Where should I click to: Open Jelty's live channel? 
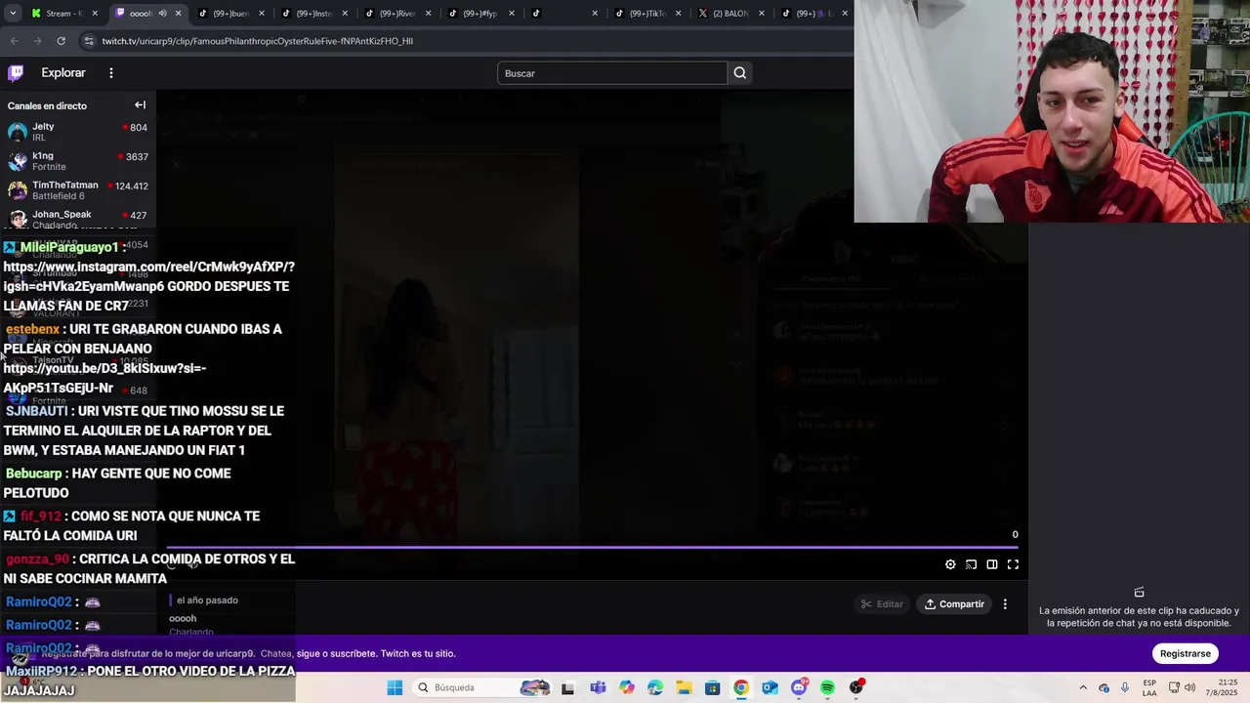tap(78, 132)
